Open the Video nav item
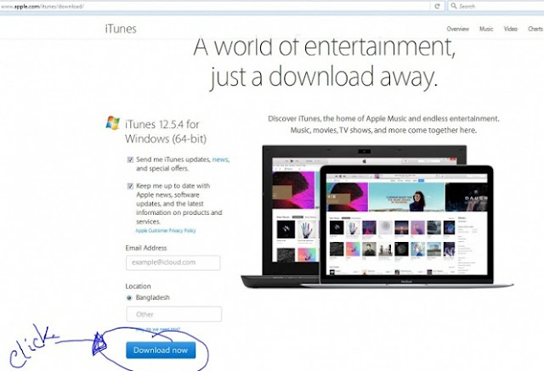Screen dimensions: 544x371 pyautogui.click(x=510, y=29)
